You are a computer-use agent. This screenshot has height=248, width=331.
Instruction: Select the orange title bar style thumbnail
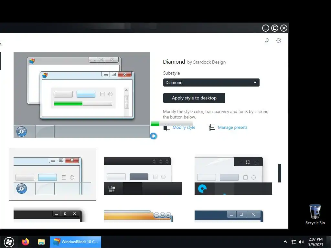point(138,216)
